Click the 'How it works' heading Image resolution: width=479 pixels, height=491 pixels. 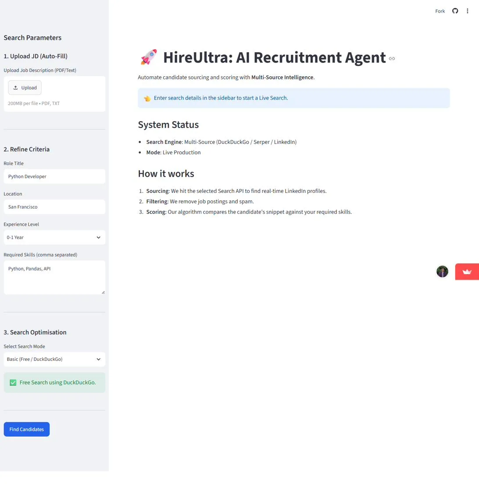point(166,174)
